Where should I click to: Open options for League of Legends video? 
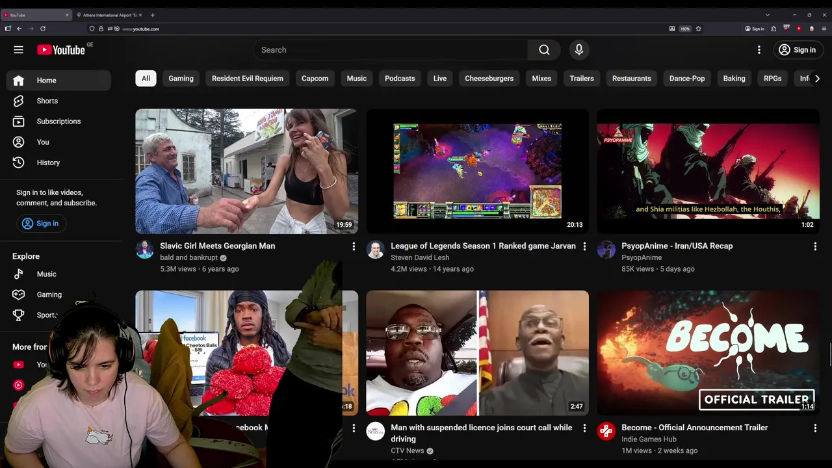[584, 246]
